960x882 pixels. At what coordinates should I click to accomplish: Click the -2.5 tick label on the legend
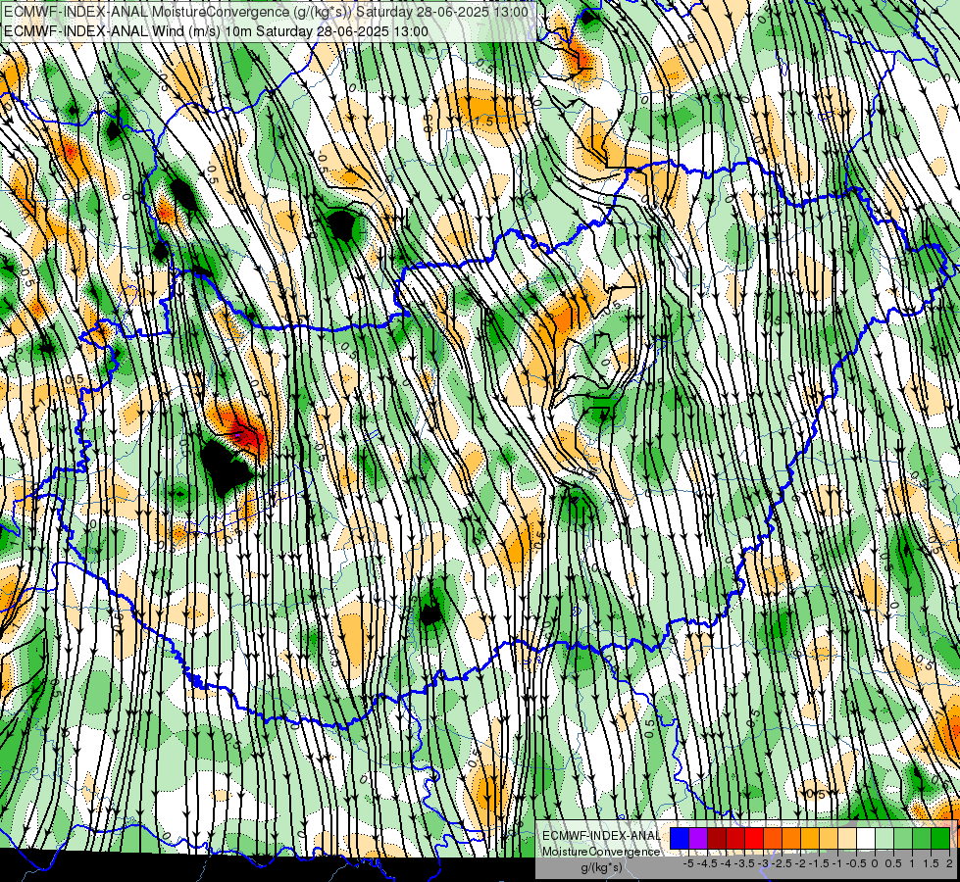(x=782, y=863)
